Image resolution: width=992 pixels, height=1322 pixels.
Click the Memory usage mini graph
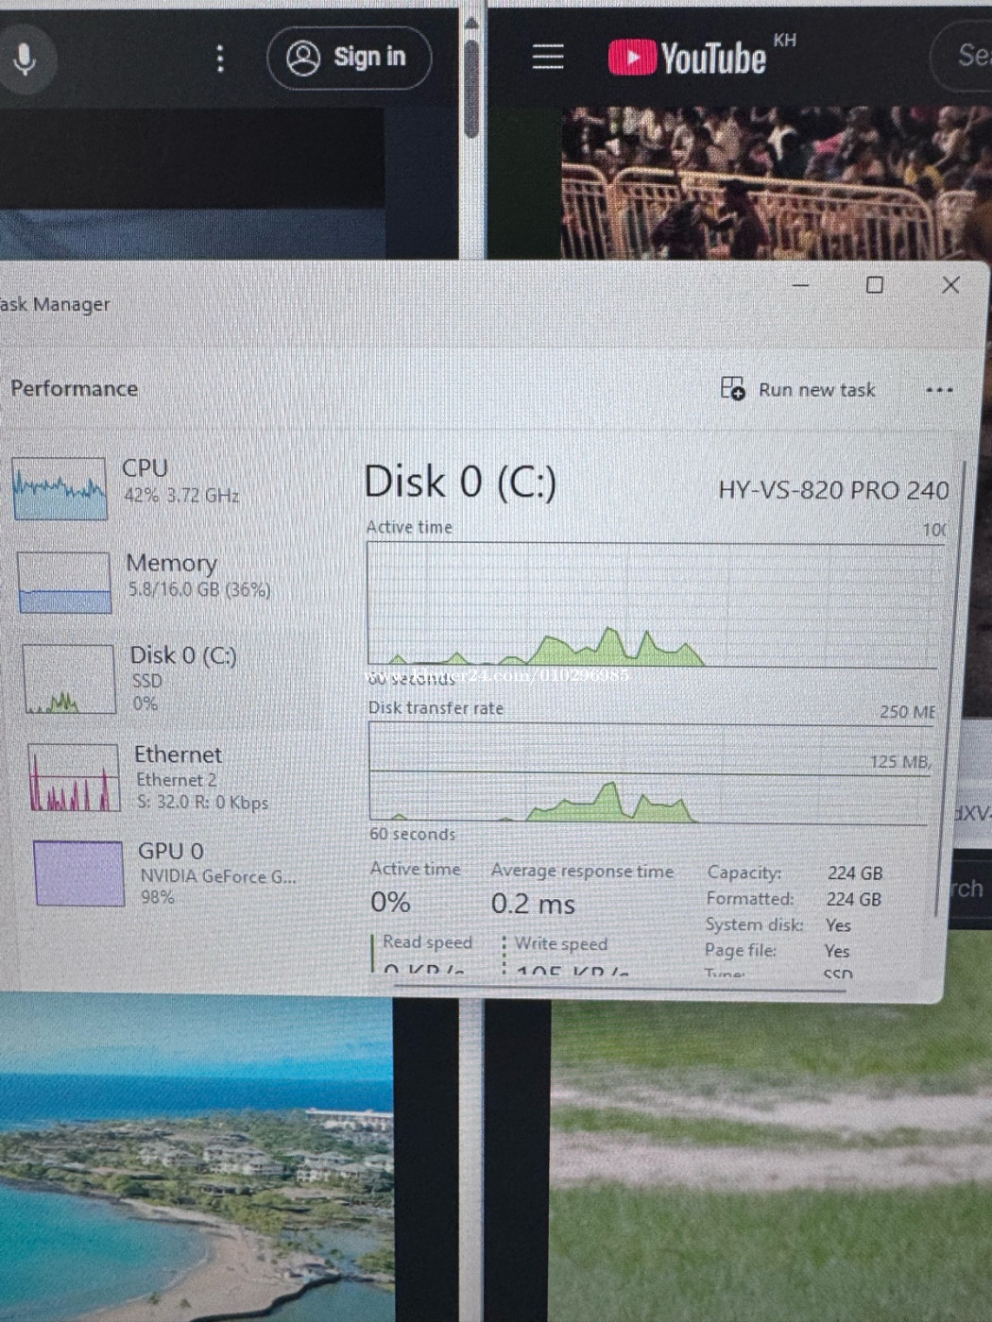pos(64,583)
